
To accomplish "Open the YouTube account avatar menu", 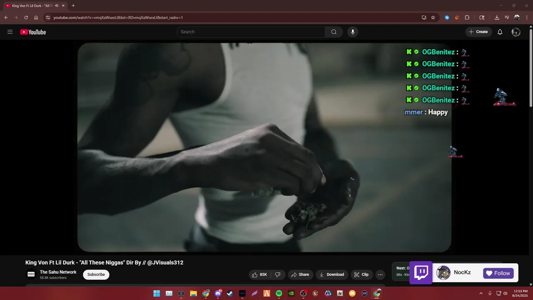I will click(x=516, y=32).
